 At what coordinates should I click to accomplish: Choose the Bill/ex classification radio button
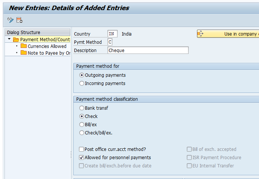[x=82, y=125]
